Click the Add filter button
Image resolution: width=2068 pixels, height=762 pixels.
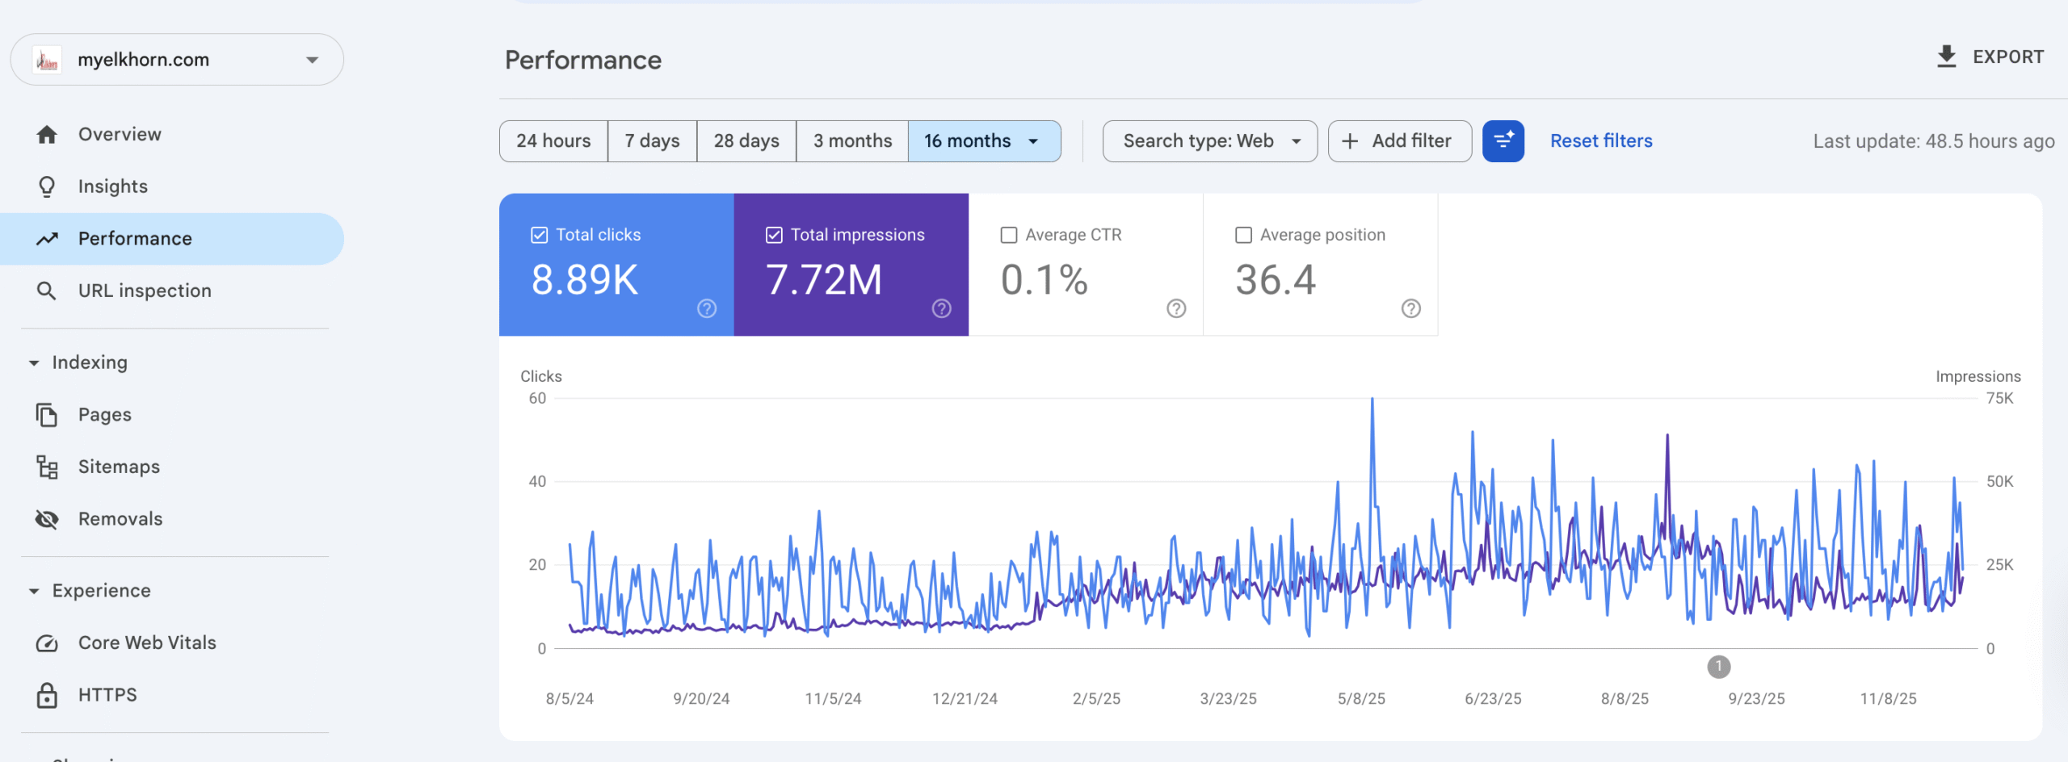tap(1399, 141)
